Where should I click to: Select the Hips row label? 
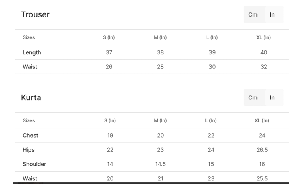(x=29, y=150)
